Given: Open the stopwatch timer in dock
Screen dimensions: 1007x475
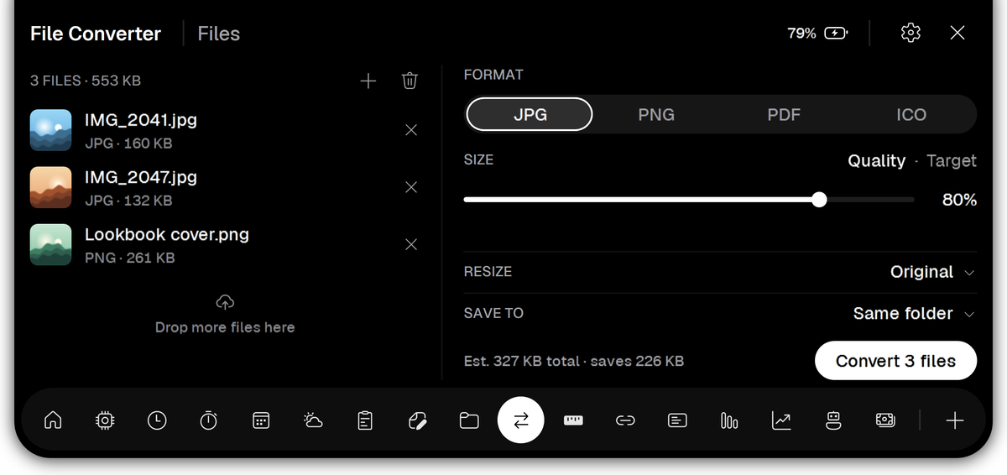Looking at the screenshot, I should [x=209, y=420].
